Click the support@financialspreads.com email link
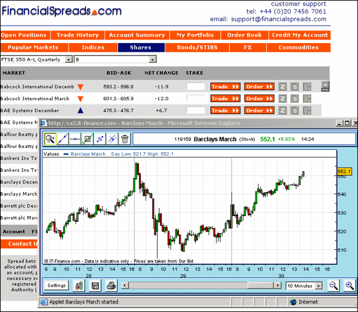Screen dimensions: 358x312 (279, 19)
